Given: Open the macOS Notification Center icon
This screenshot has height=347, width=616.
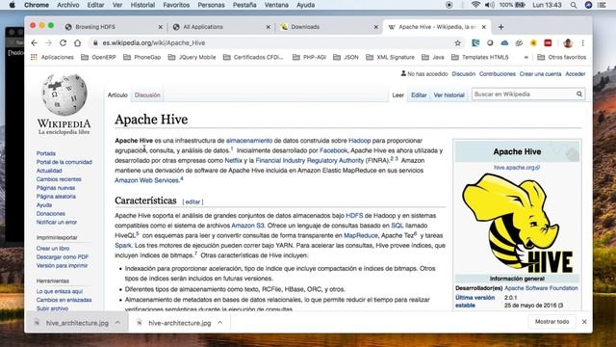Looking at the screenshot, I should pyautogui.click(x=602, y=5).
